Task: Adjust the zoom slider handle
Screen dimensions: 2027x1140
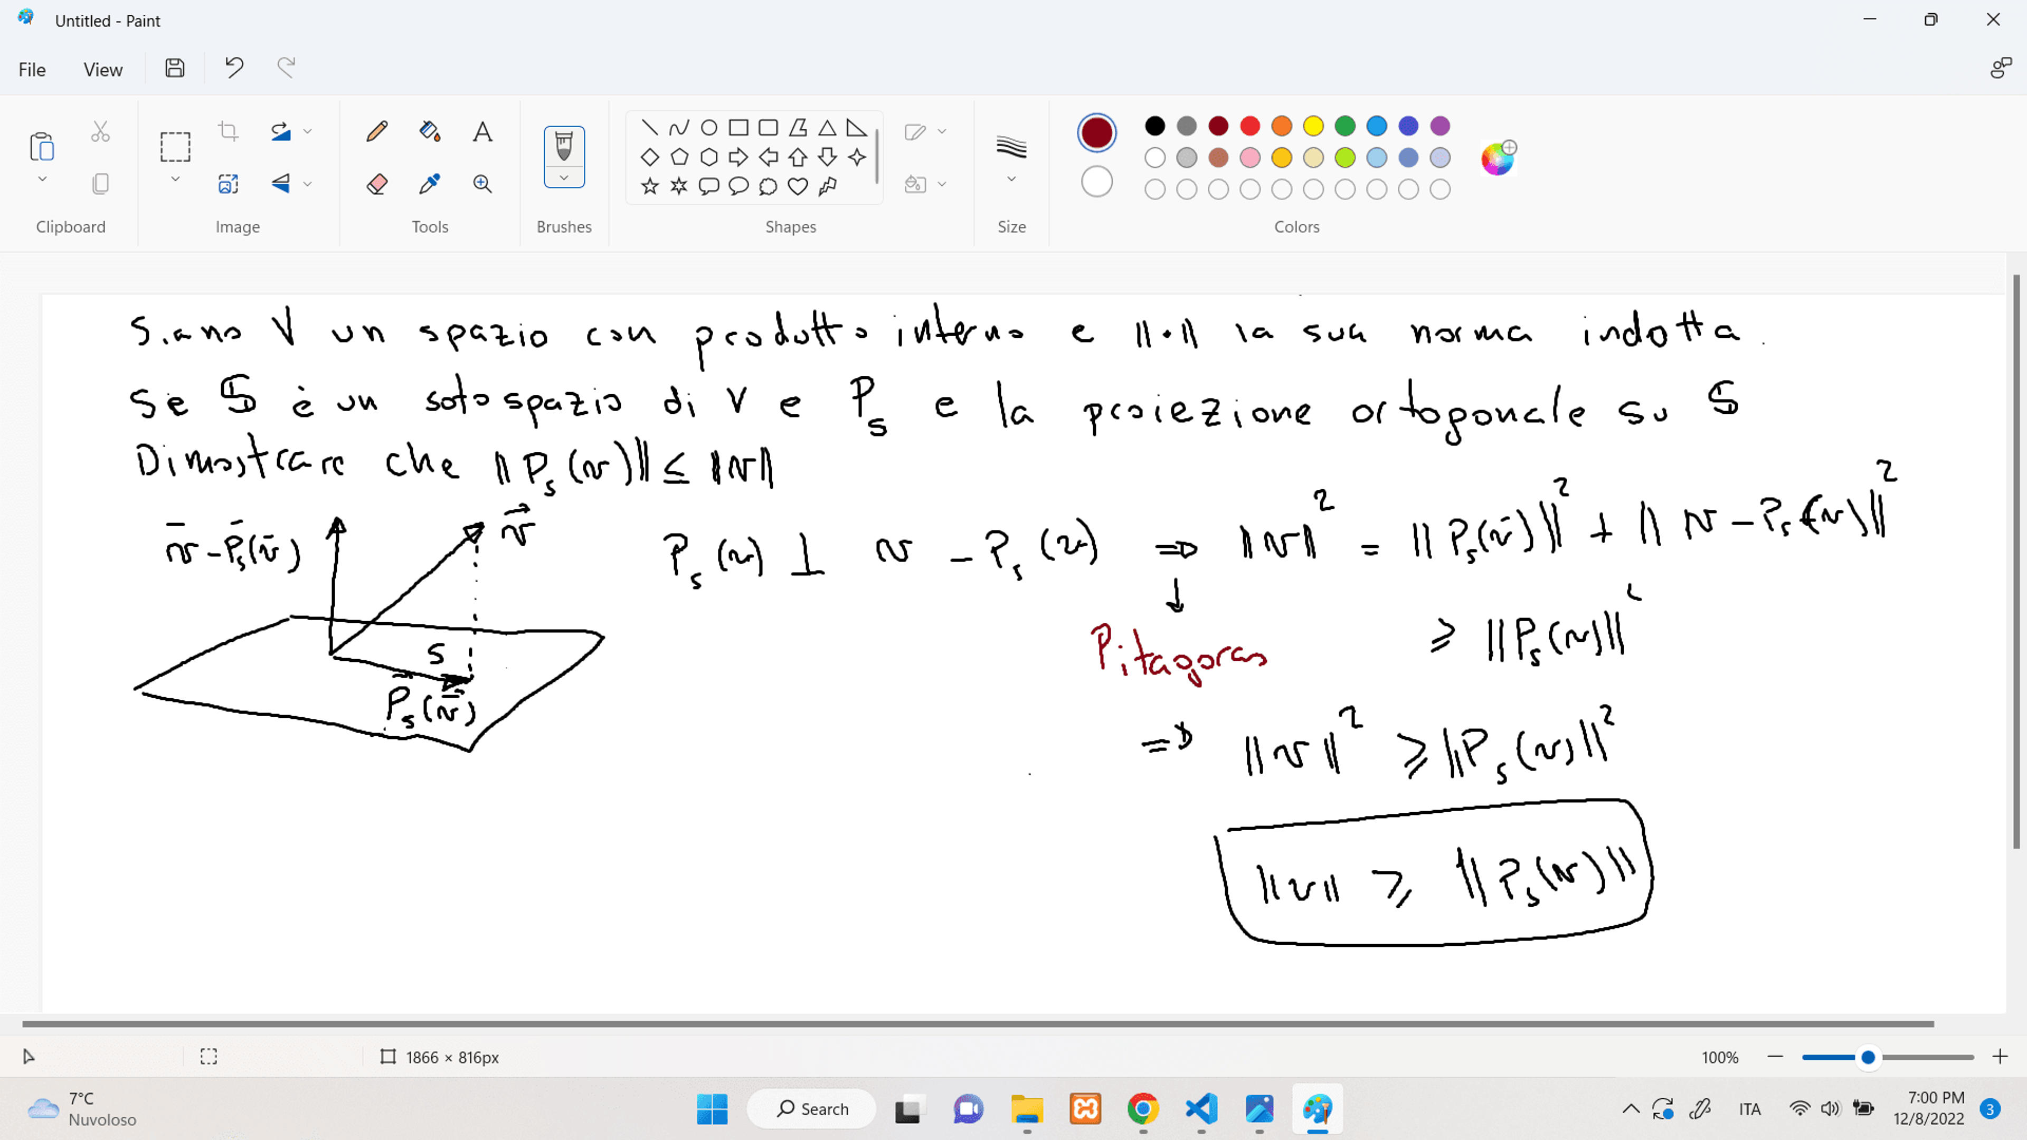Action: point(1867,1057)
